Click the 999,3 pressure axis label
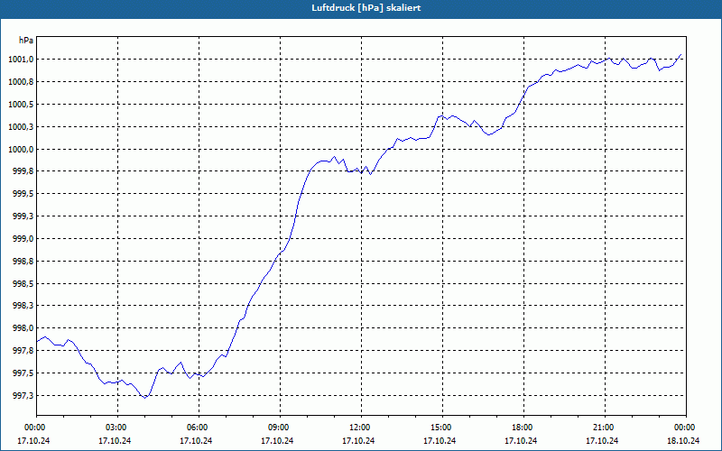Screen dimensions: 722x451 [23, 216]
